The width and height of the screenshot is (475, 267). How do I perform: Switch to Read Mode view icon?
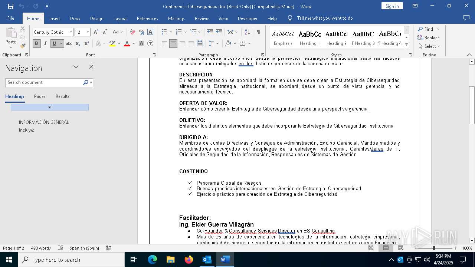point(371,248)
